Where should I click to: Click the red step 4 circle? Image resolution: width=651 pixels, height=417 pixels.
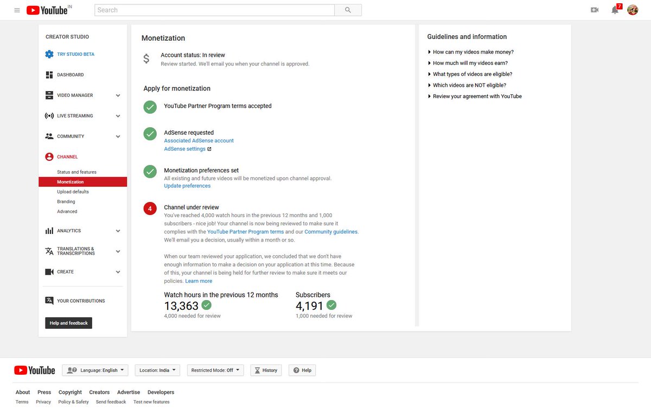click(x=150, y=208)
